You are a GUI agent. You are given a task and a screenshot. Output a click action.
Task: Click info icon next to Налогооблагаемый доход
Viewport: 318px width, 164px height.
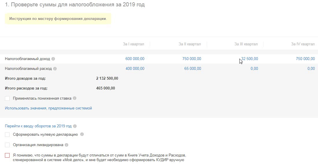coord(53,59)
